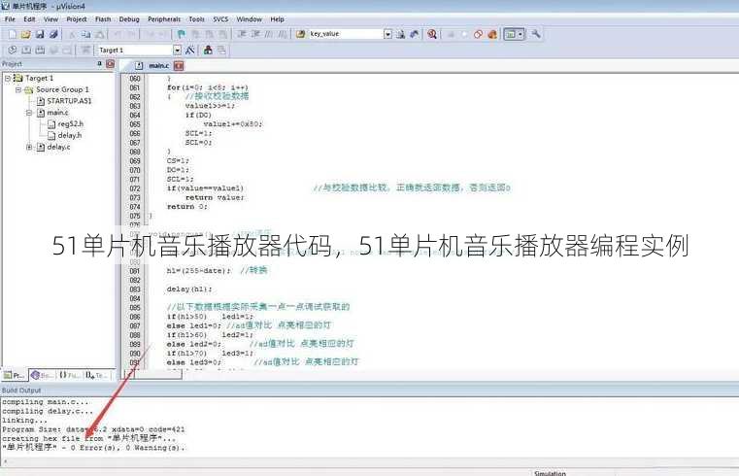Open a file using the folder icon
The image size is (739, 476).
pyautogui.click(x=26, y=34)
